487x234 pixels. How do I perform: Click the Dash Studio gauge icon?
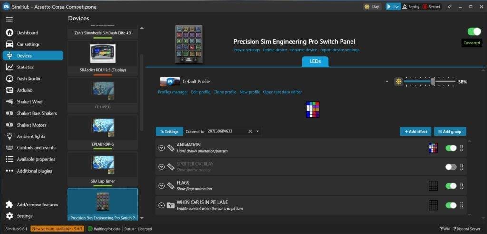(x=10, y=78)
